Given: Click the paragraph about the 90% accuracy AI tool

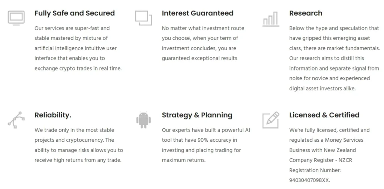Looking at the screenshot, I should tap(206, 145).
